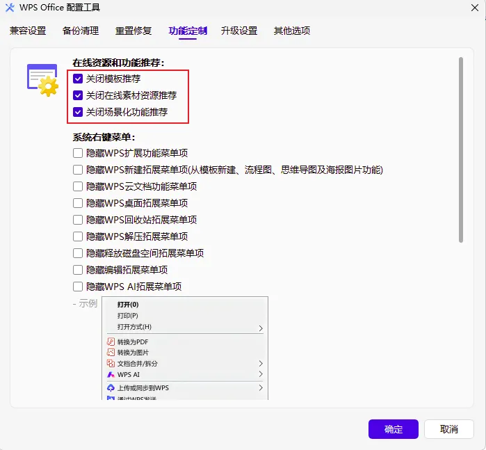486x450 pixels.
Task: Expand 打开方式(H) submenu arrow
Action: coord(261,328)
